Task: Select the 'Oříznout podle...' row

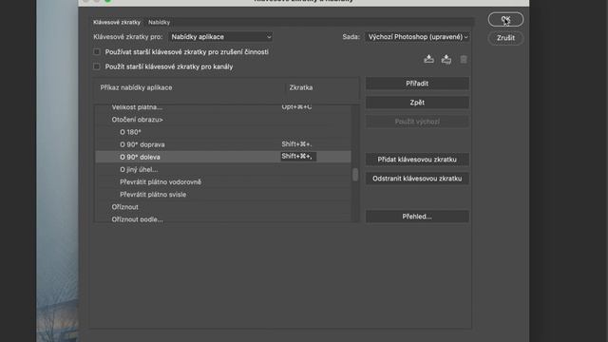Action: [223, 218]
